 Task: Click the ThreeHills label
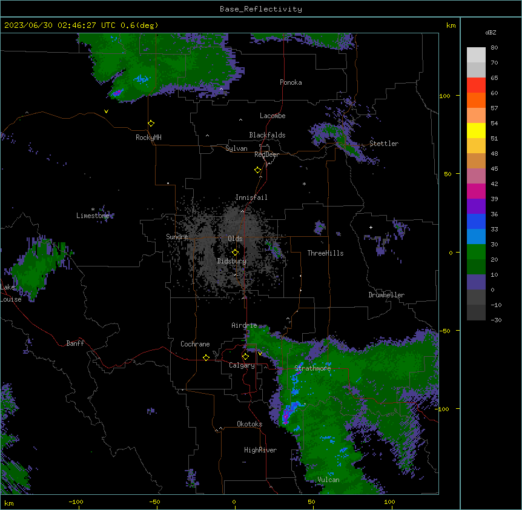coord(325,253)
